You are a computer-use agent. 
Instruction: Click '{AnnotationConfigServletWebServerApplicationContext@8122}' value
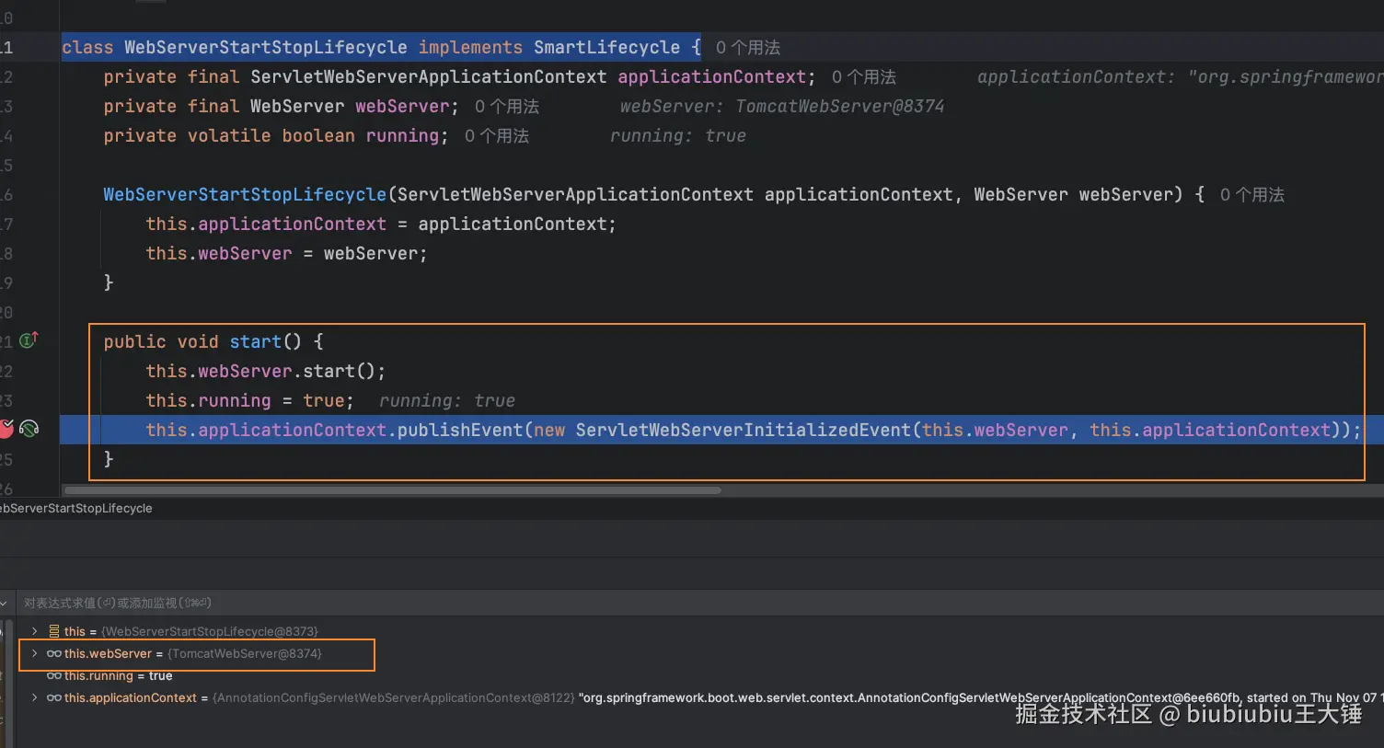pos(394,697)
